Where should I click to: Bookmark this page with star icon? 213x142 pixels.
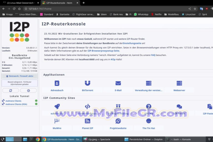point(195,9)
